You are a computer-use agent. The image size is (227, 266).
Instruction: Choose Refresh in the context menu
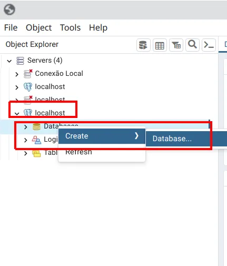coord(102,152)
